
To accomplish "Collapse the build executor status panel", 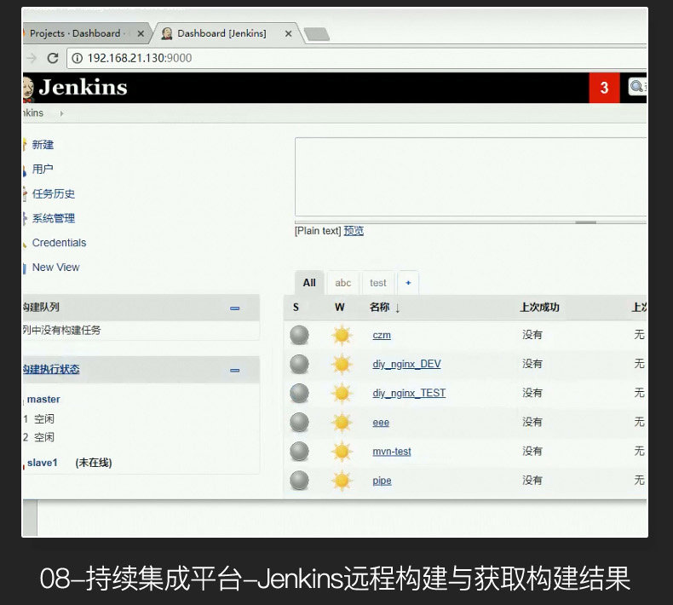I will pyautogui.click(x=235, y=370).
